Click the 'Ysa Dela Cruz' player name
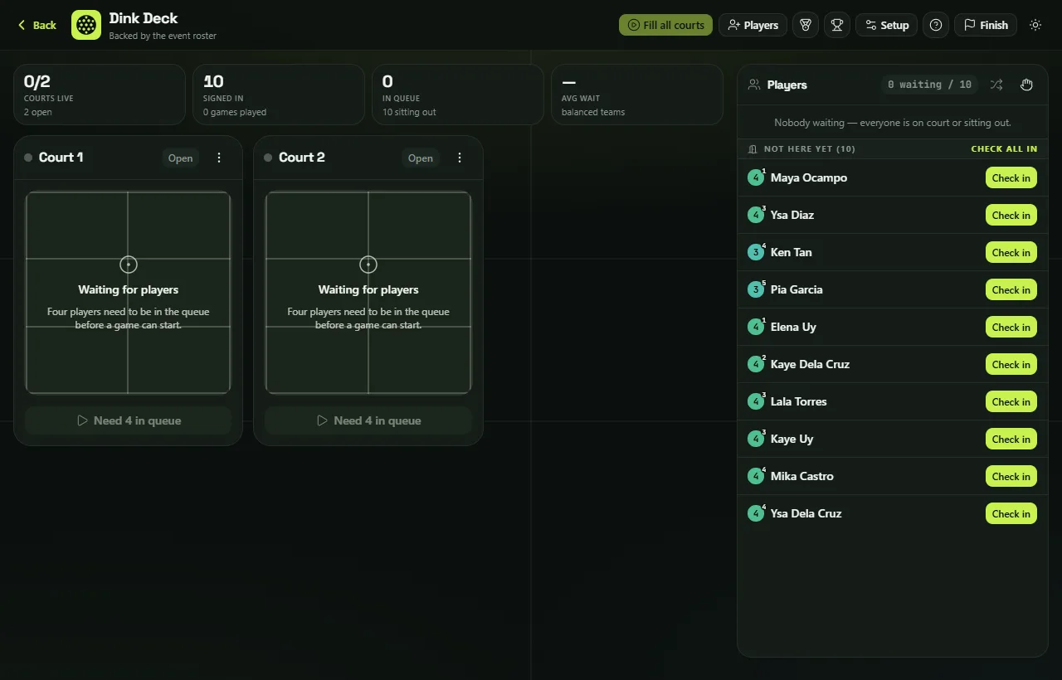Image resolution: width=1062 pixels, height=680 pixels. coord(806,513)
